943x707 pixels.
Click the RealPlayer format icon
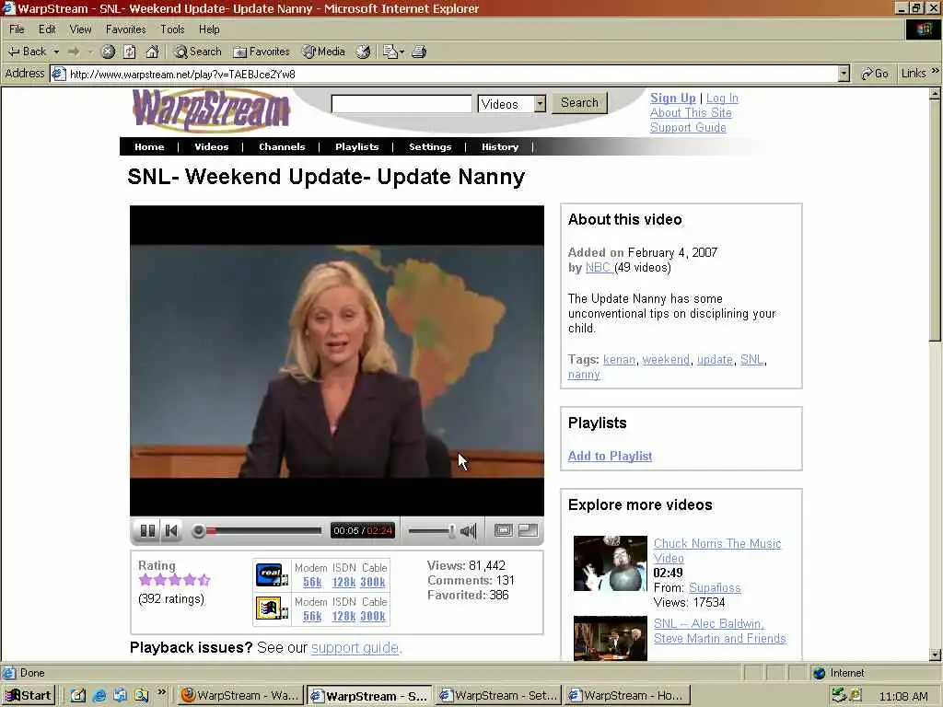pos(272,574)
